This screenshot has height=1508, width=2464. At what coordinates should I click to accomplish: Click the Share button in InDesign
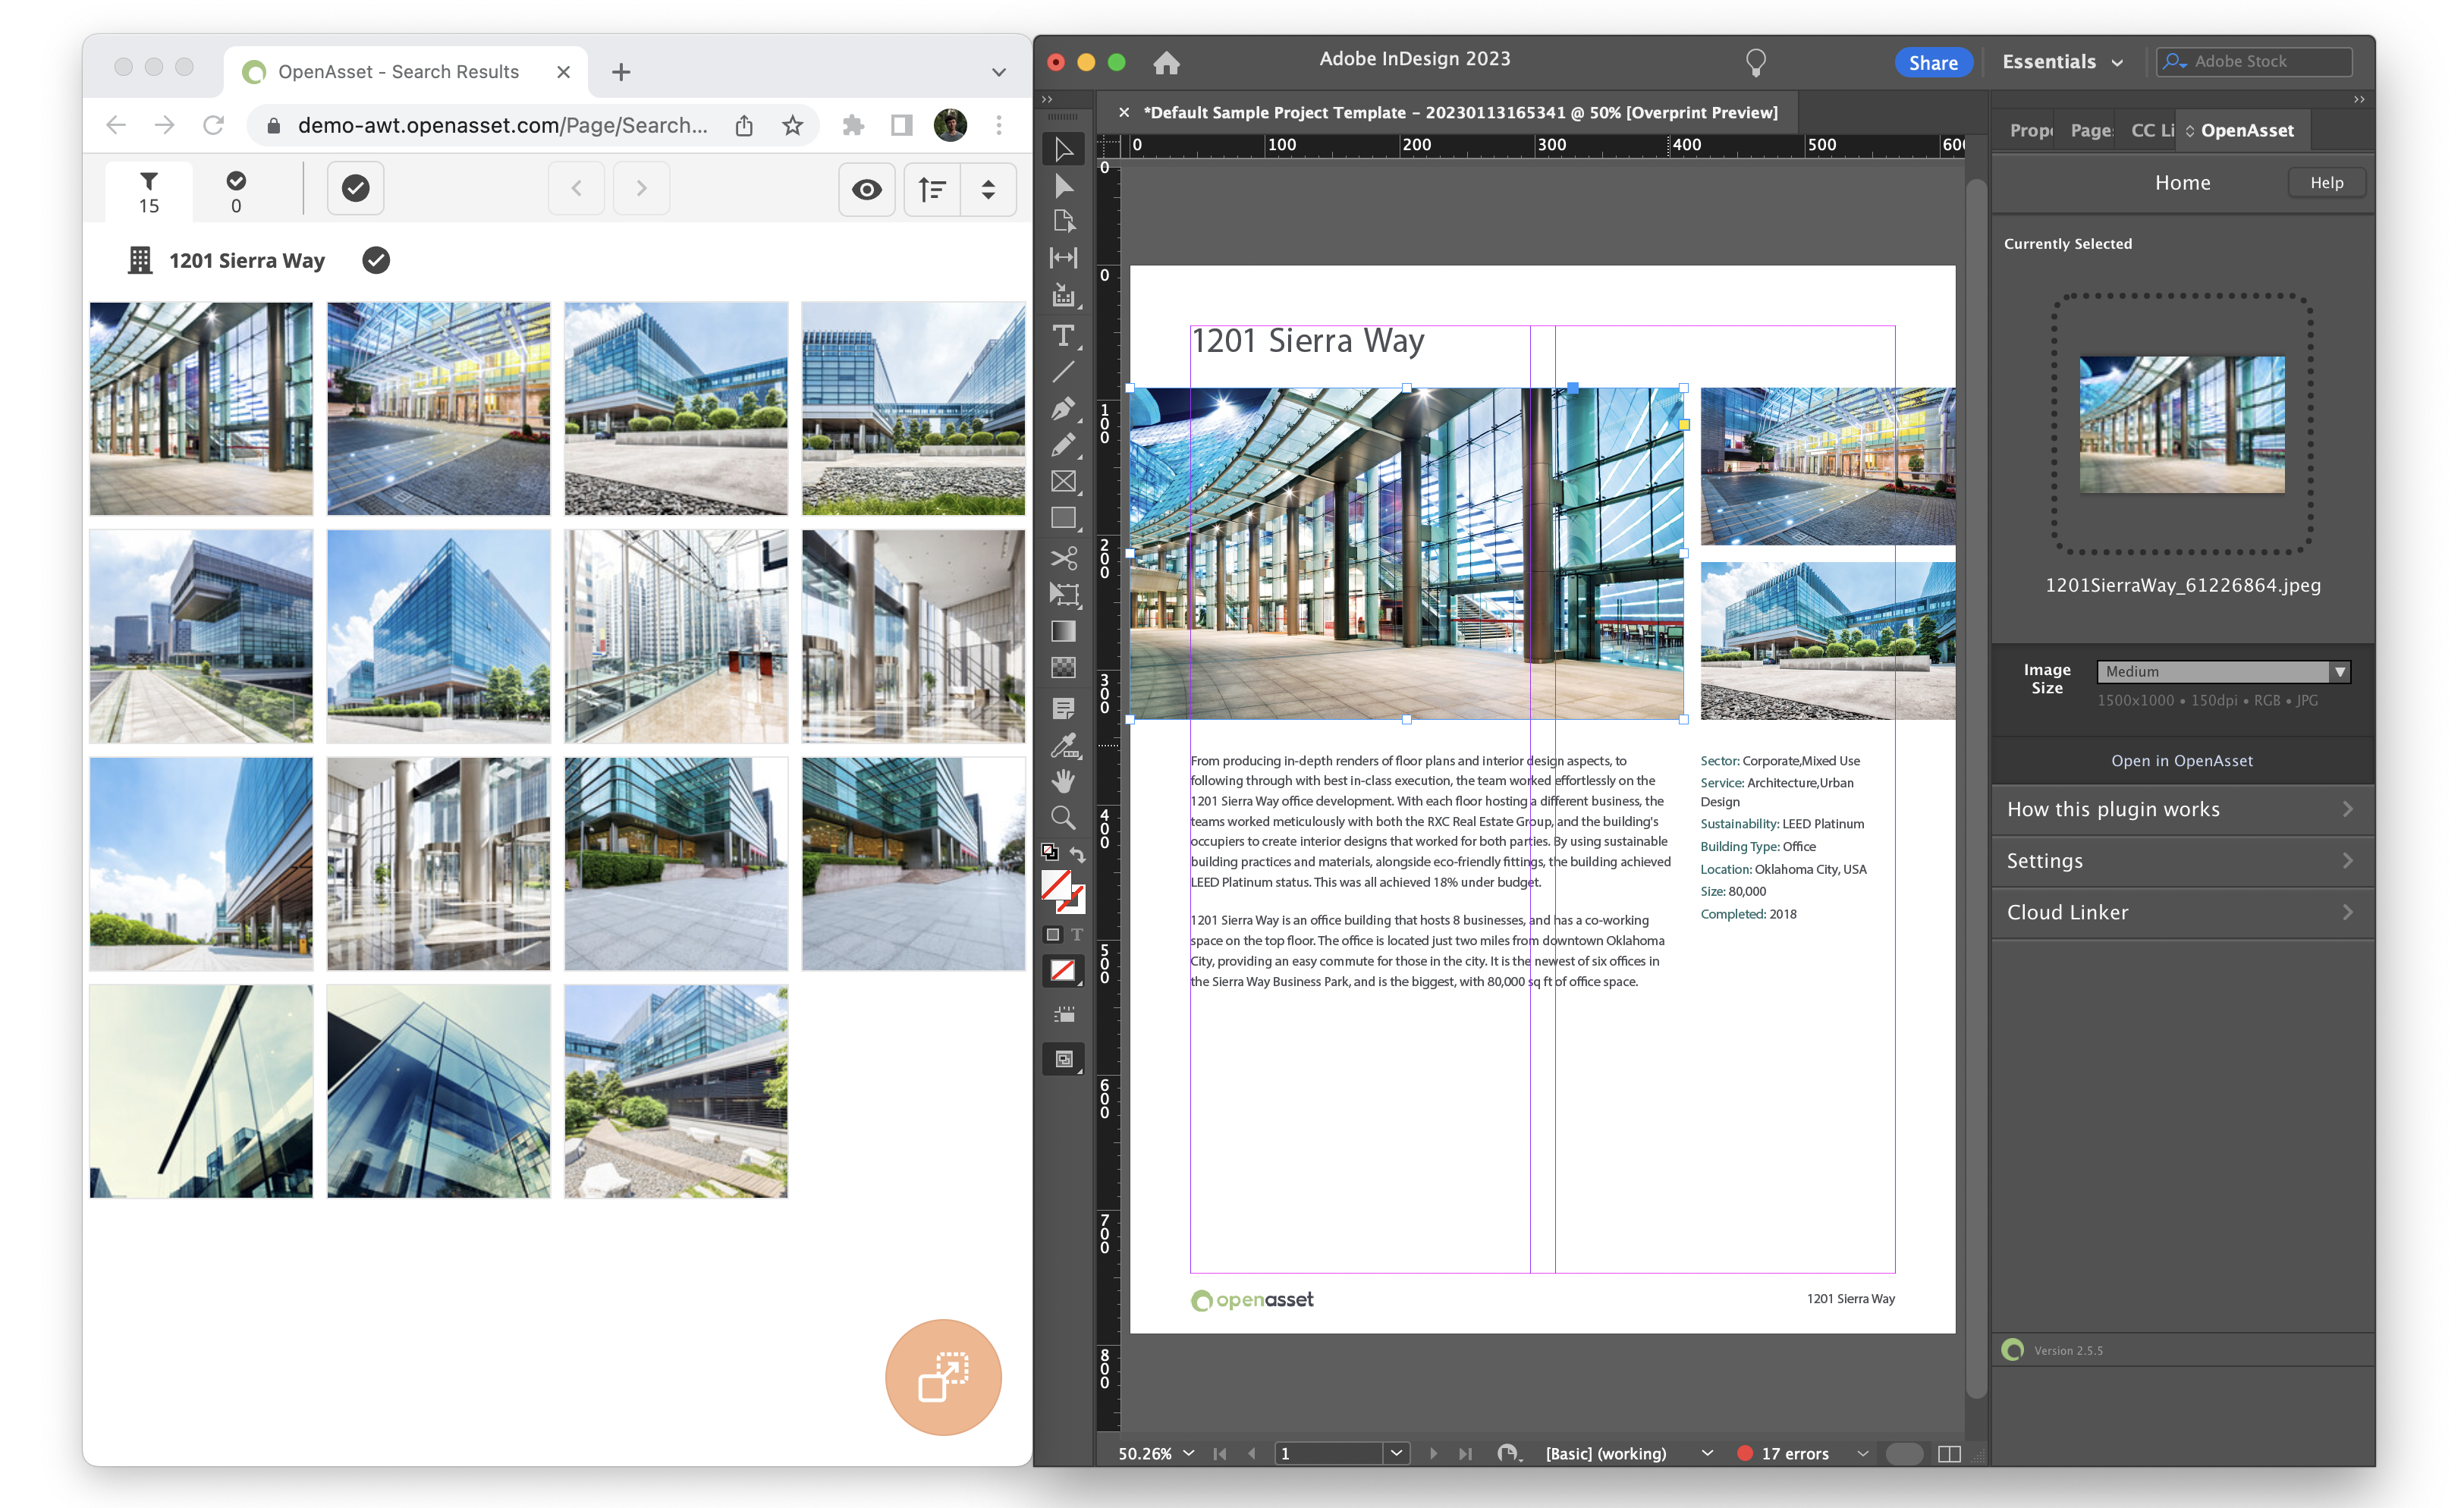(1932, 62)
